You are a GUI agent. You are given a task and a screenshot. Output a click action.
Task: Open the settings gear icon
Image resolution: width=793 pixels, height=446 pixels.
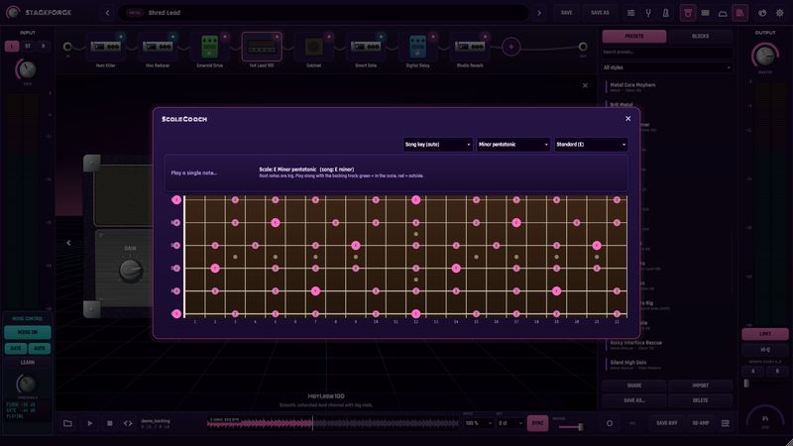pyautogui.click(x=780, y=13)
